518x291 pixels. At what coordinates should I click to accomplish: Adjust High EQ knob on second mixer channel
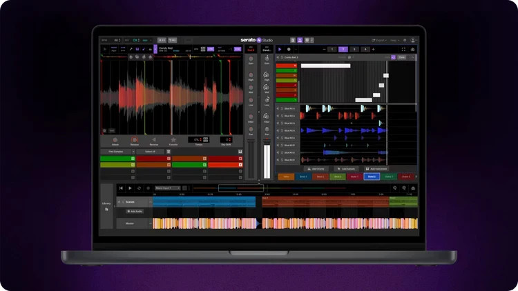tap(267, 75)
